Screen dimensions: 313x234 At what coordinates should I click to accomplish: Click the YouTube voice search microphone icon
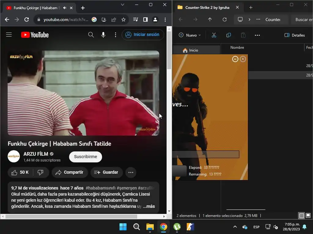103,35
